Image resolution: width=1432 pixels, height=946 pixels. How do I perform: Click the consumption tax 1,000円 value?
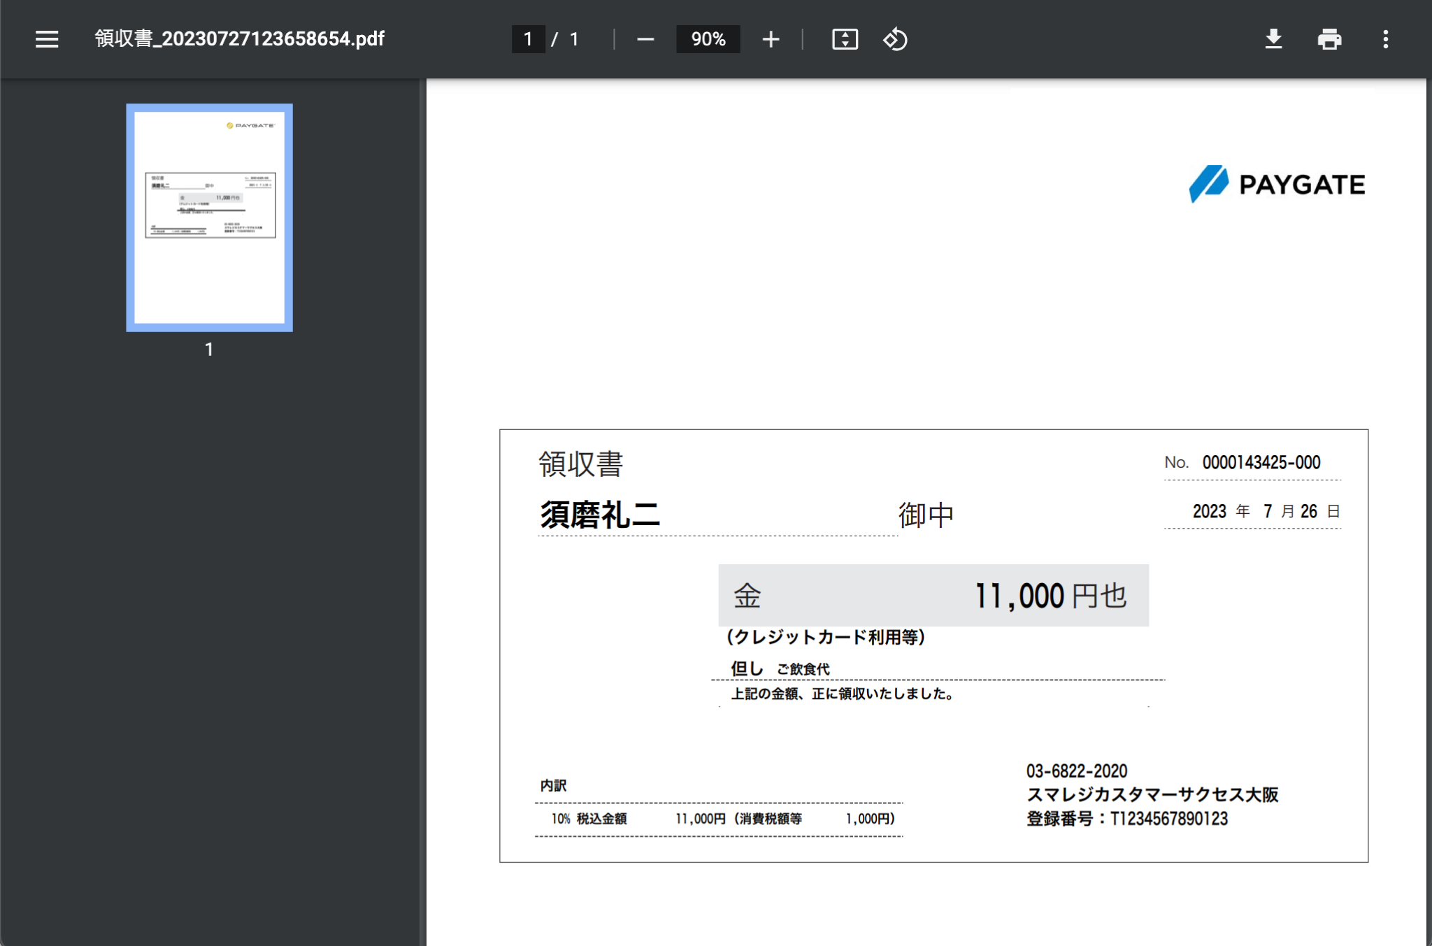pyautogui.click(x=870, y=819)
